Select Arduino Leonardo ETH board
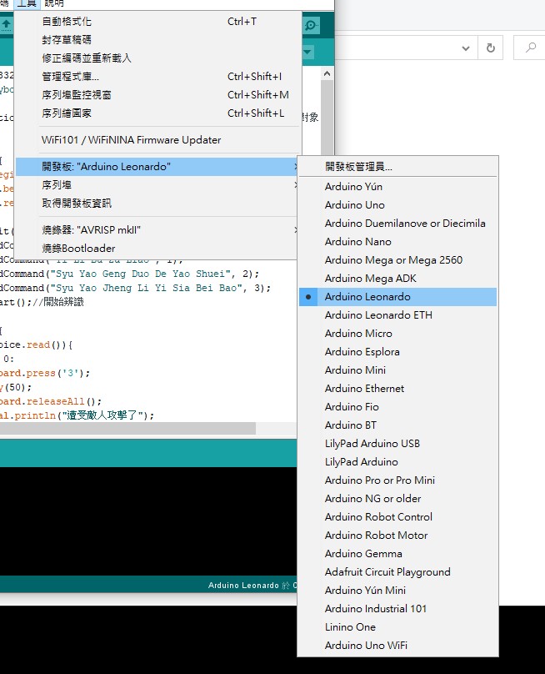Screen dimensions: 545x674 click(397, 315)
